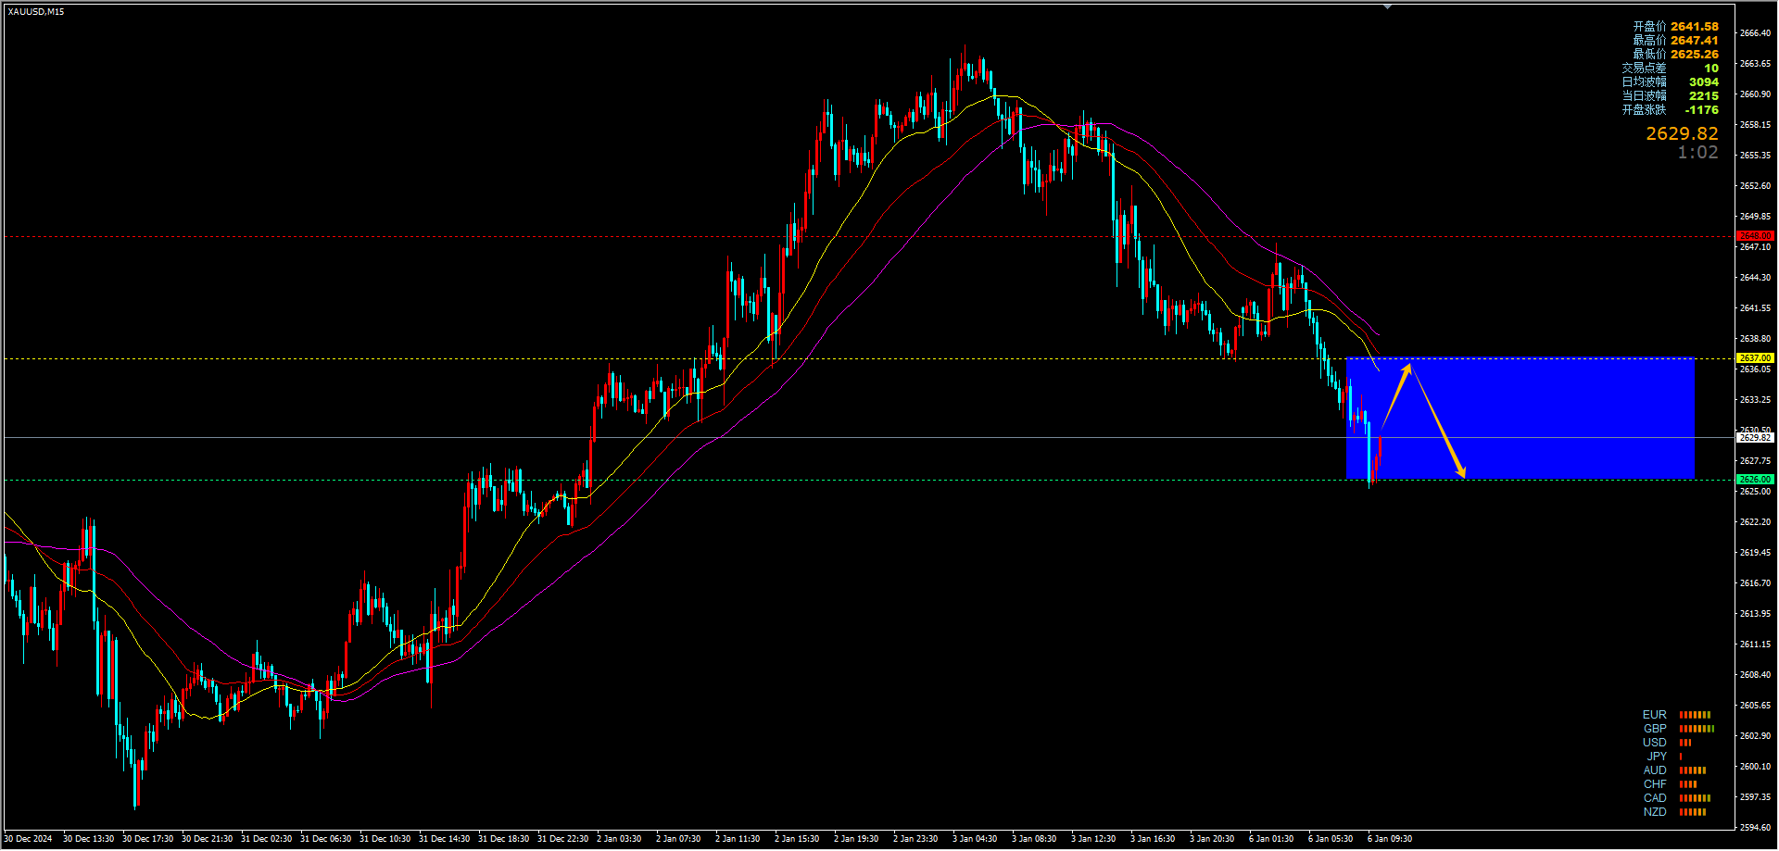The width and height of the screenshot is (1779, 851).
Task: Click the high price value 2647.41
Action: 1695,41
